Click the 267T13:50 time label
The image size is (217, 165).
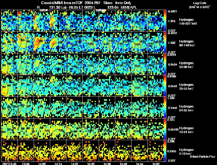pos(9,164)
